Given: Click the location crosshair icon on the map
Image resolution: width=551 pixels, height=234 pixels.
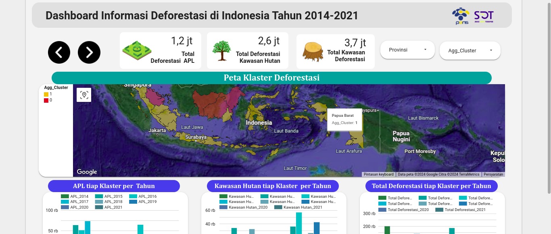Looking at the screenshot, I should (x=84, y=95).
